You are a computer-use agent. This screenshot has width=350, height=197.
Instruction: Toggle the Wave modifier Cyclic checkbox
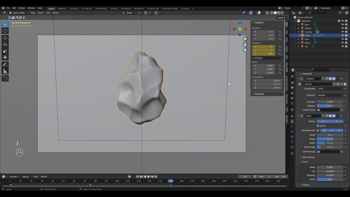point(318,126)
